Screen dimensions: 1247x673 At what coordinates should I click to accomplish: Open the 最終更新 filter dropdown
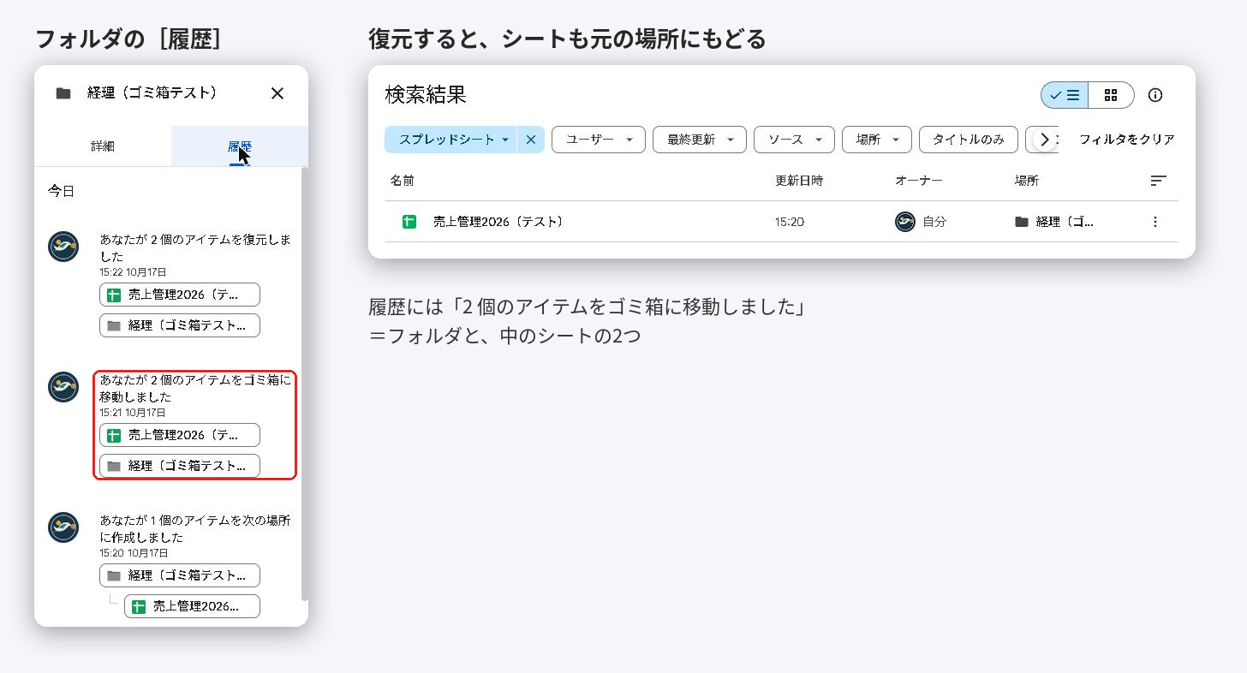(x=700, y=140)
